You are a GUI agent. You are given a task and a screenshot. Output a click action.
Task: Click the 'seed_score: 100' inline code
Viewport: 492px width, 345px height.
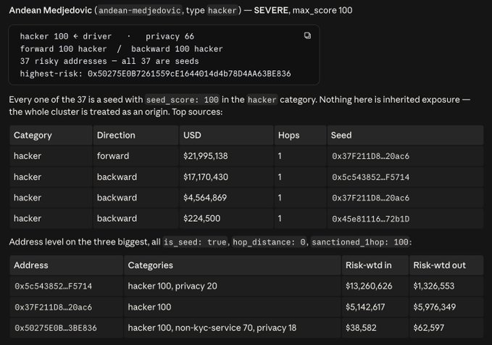pos(183,100)
